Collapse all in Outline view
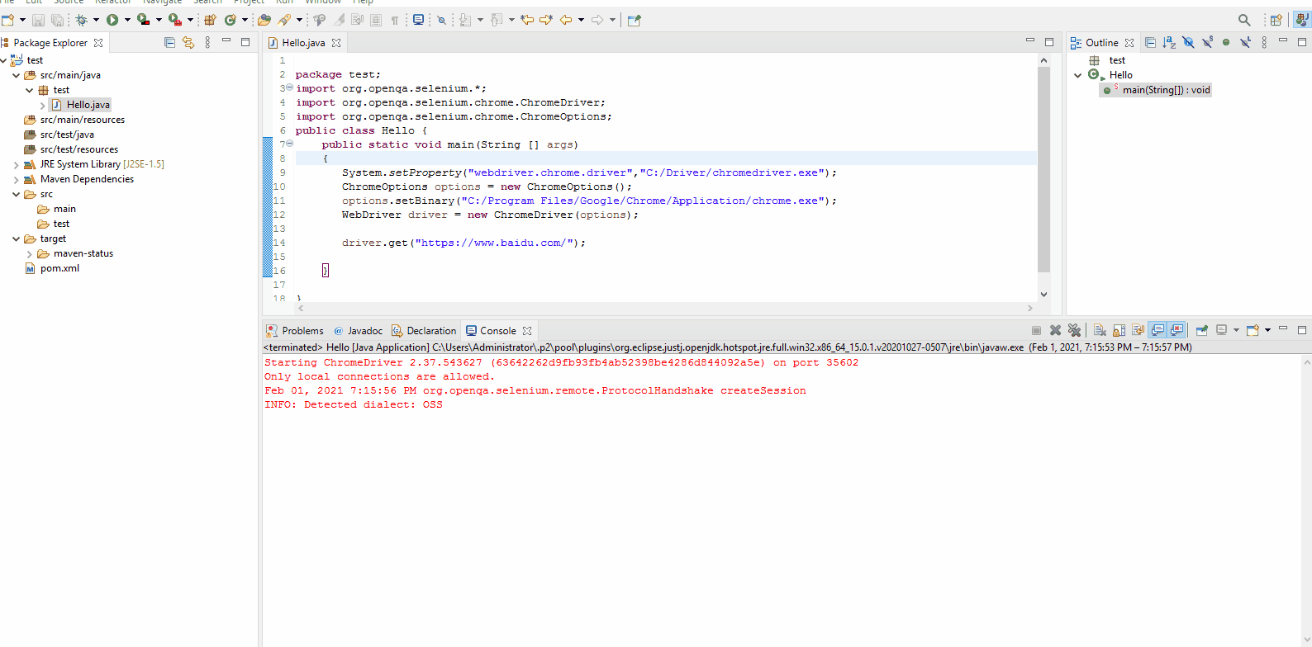This screenshot has height=647, width=1312. point(1150,42)
